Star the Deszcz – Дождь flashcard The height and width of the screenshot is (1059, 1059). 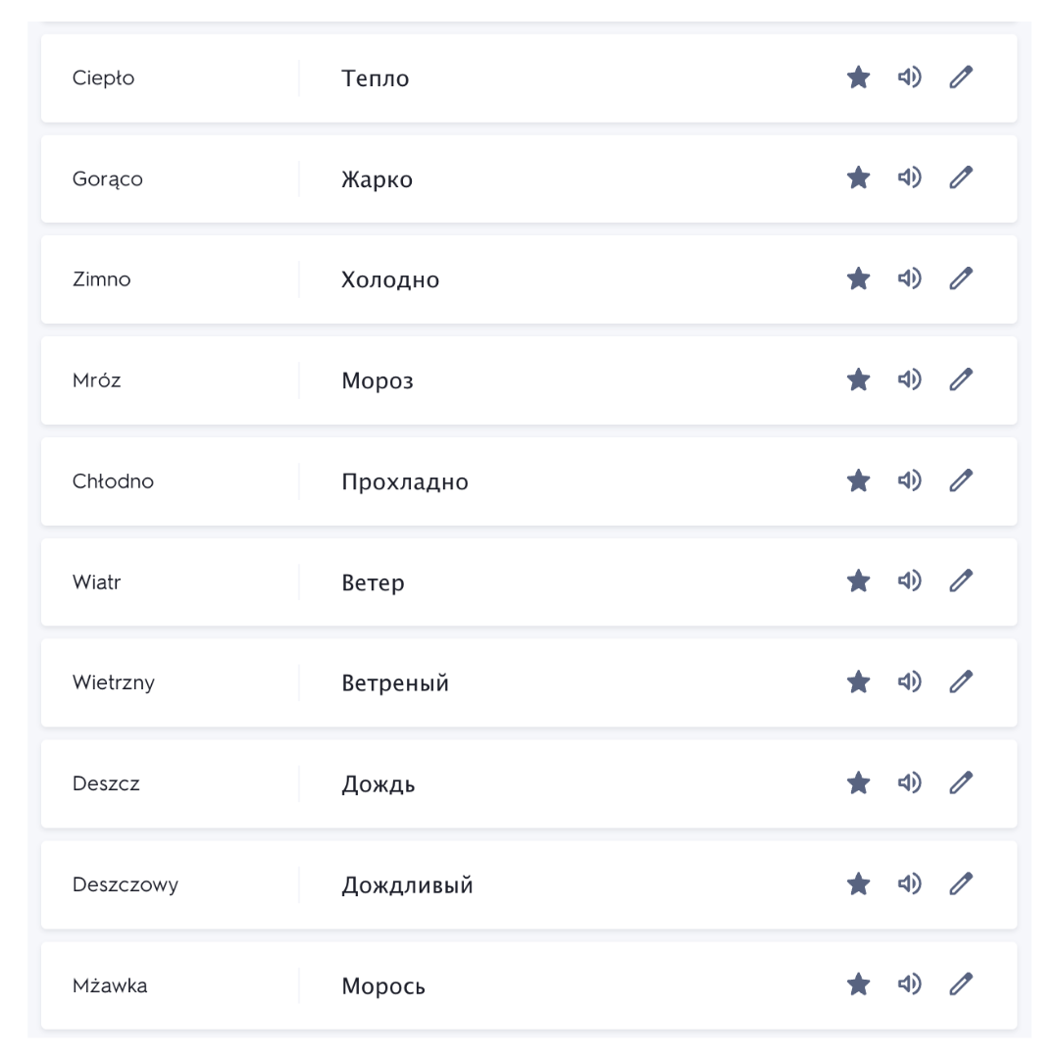pyautogui.click(x=858, y=782)
